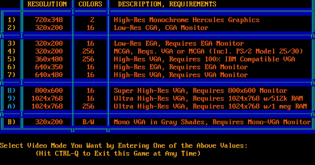Click the 720x348 resolution value
The image size is (315, 165).
(x=49, y=20)
